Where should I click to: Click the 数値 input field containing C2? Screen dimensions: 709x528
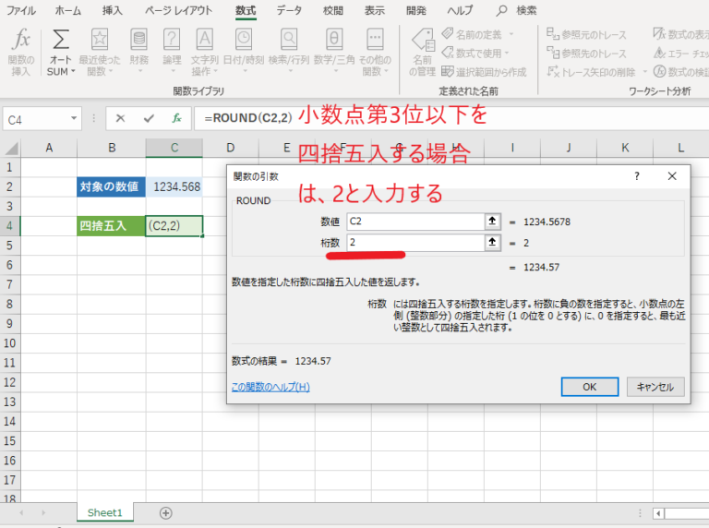(415, 221)
